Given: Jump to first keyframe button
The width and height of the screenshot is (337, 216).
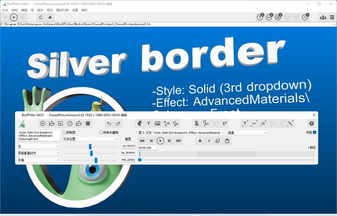Looking at the screenshot, I should [142, 141].
